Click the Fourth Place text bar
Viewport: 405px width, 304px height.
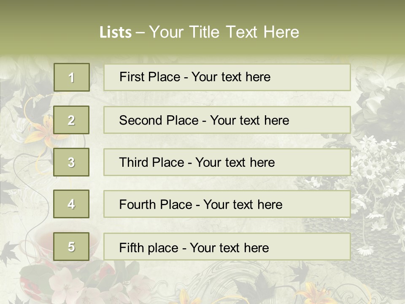click(x=227, y=204)
